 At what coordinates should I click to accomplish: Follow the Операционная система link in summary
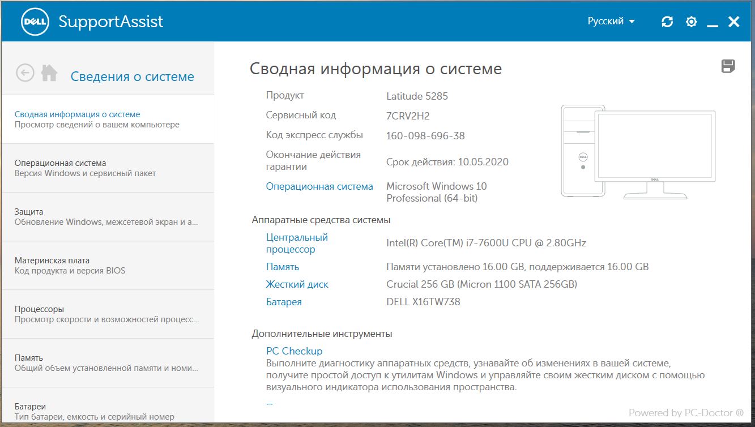[319, 186]
